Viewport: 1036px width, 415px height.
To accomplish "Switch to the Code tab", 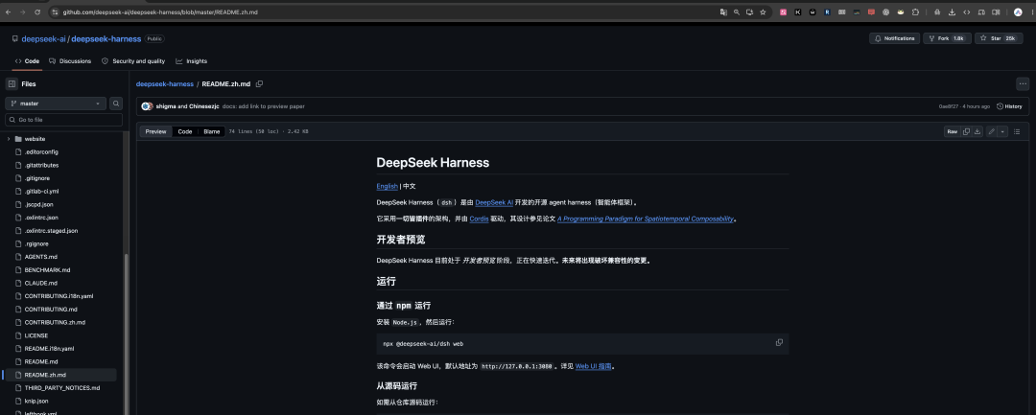I will coord(27,60).
